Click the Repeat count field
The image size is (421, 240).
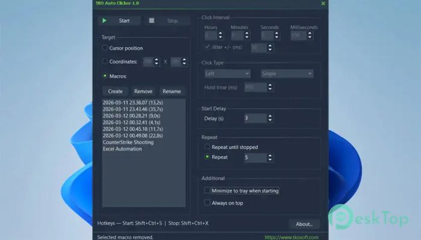256,157
